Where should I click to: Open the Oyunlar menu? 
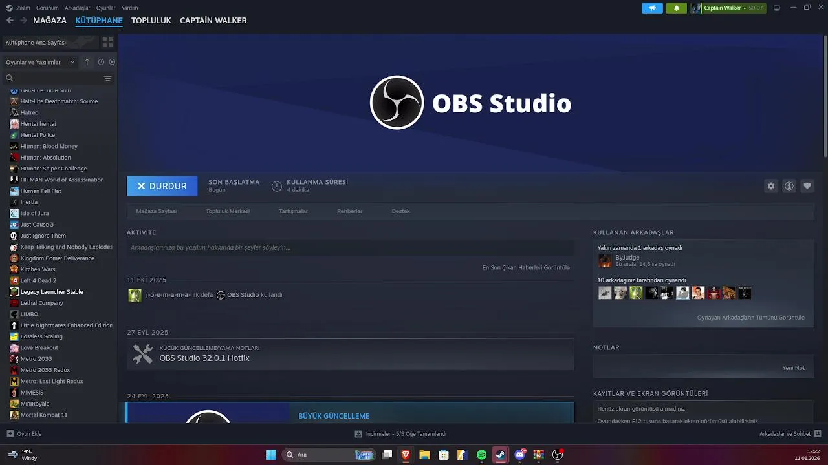pyautogui.click(x=105, y=8)
